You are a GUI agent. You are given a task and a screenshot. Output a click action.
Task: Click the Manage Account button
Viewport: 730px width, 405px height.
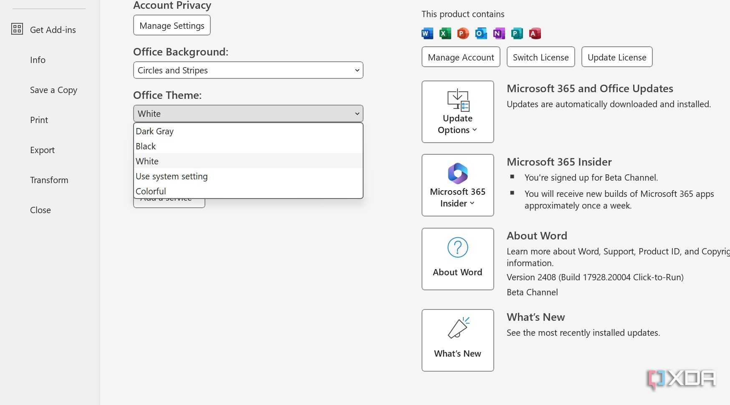461,57
